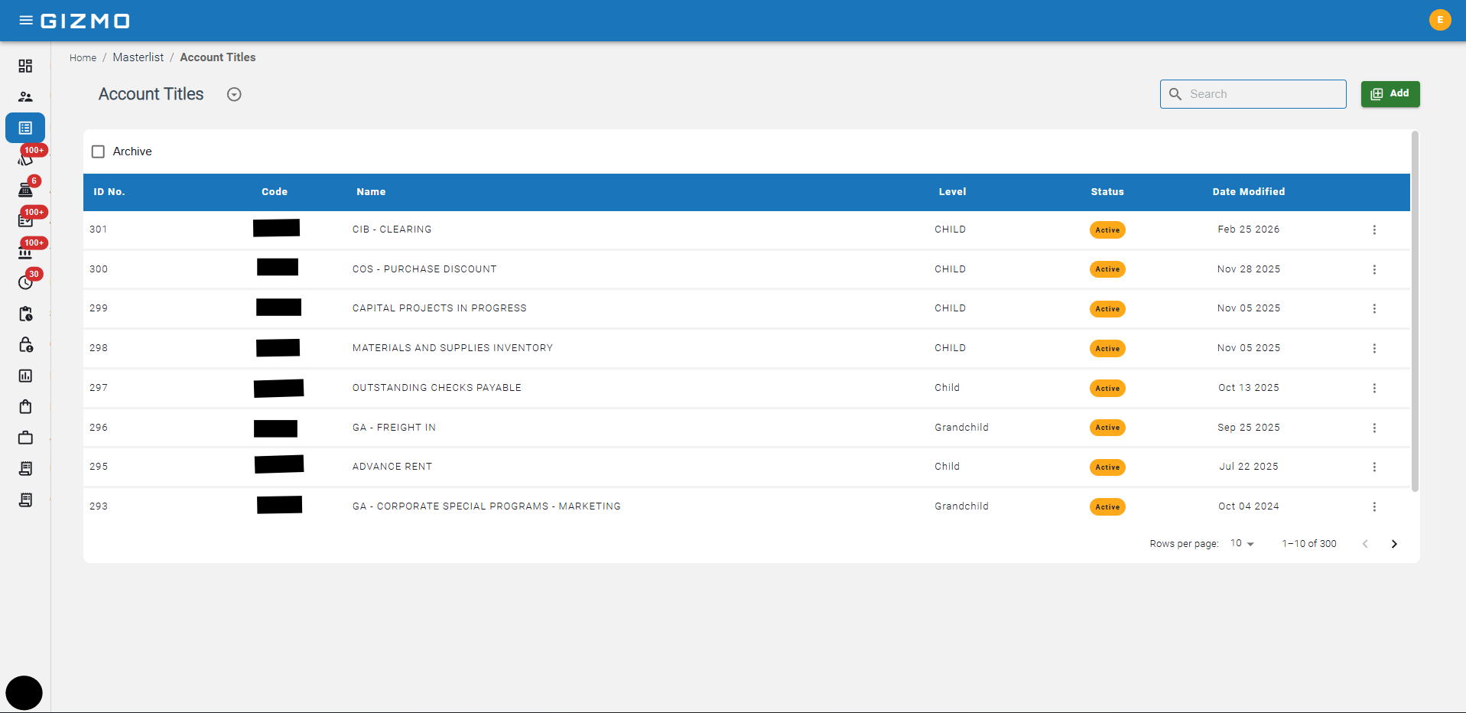The image size is (1466, 713).
Task: Open the bar chart report sidebar icon
Action: click(25, 376)
